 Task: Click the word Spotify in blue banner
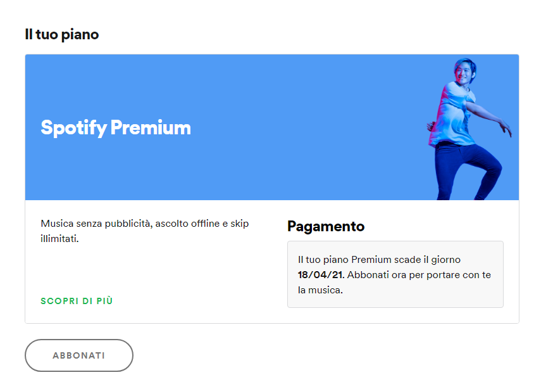tap(74, 129)
